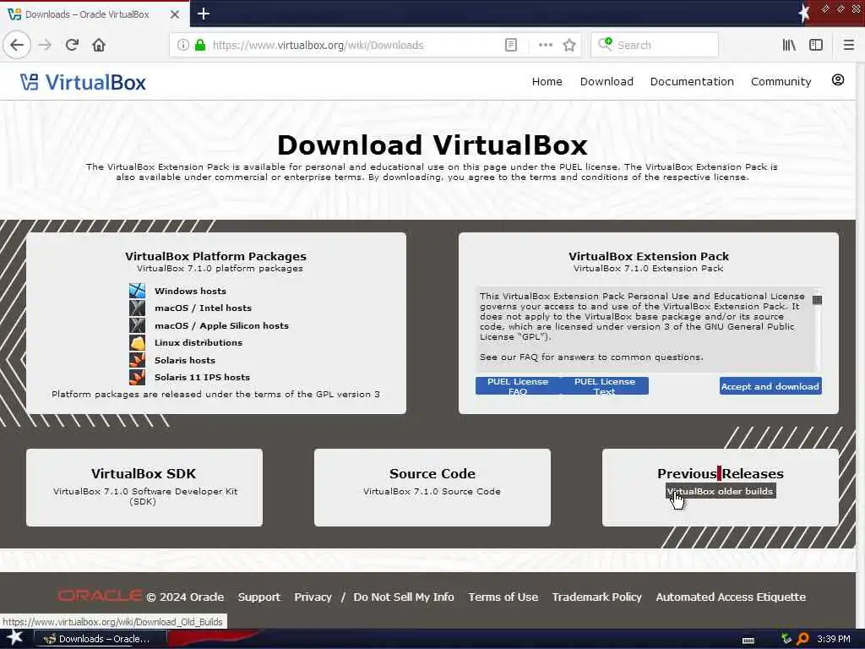Click the orange magnifier tray icon
This screenshot has height=649, width=865.
[x=802, y=639]
